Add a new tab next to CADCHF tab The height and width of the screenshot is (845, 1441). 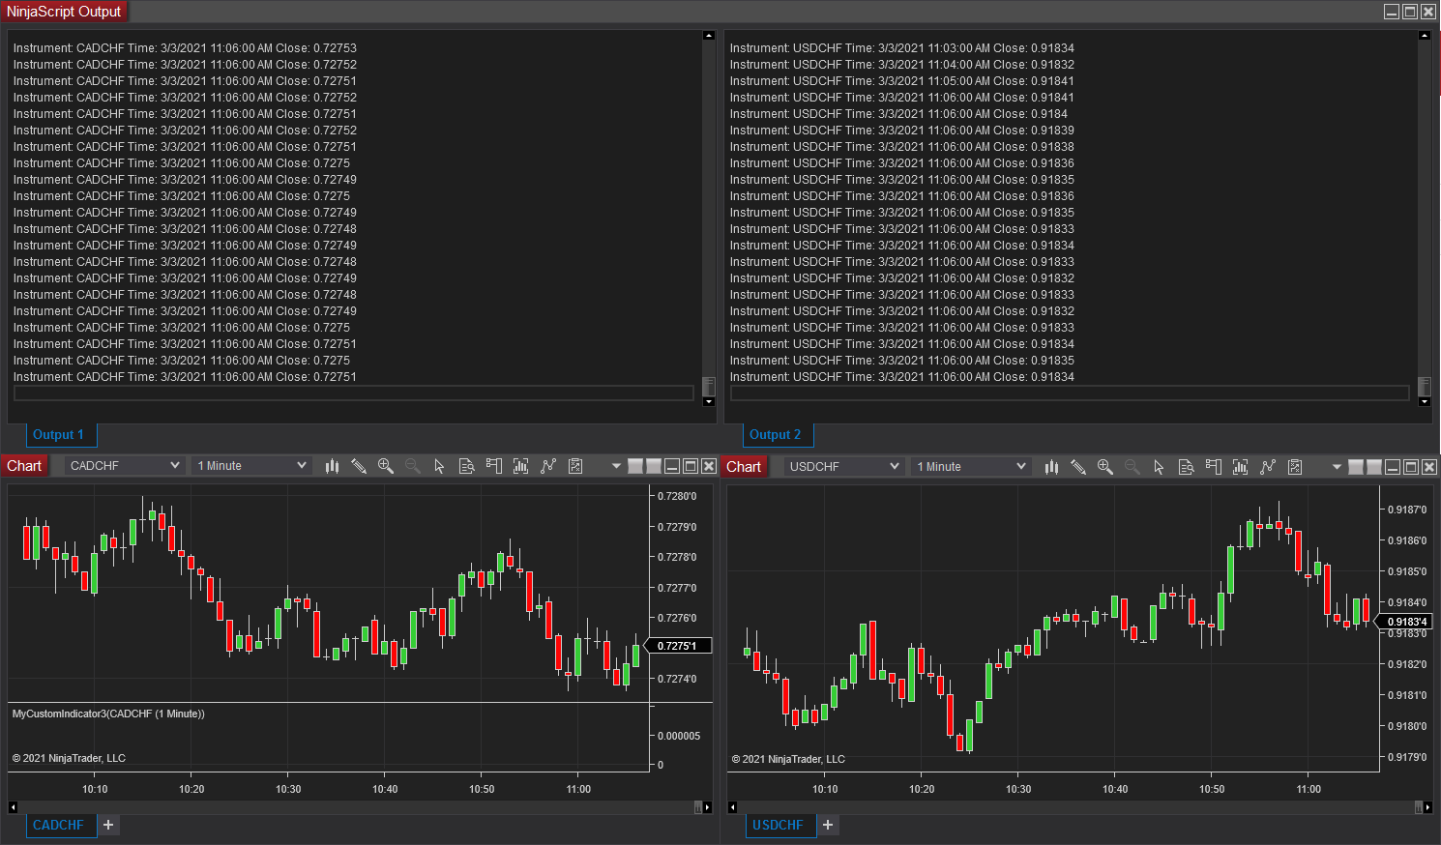click(108, 825)
